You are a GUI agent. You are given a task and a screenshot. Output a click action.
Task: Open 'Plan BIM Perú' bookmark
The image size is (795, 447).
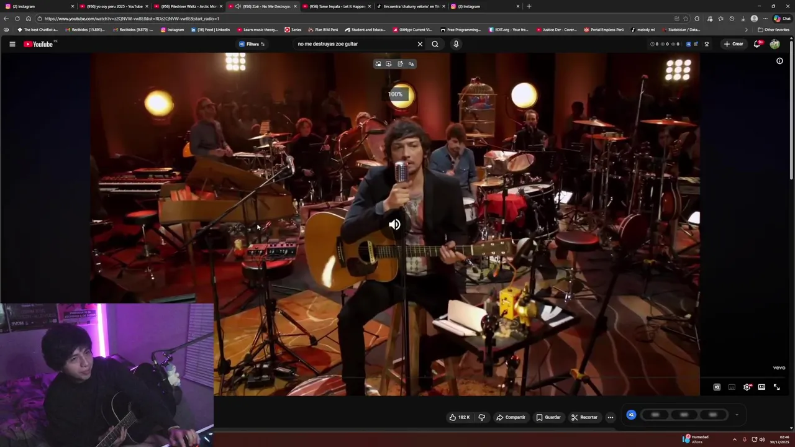click(324, 30)
